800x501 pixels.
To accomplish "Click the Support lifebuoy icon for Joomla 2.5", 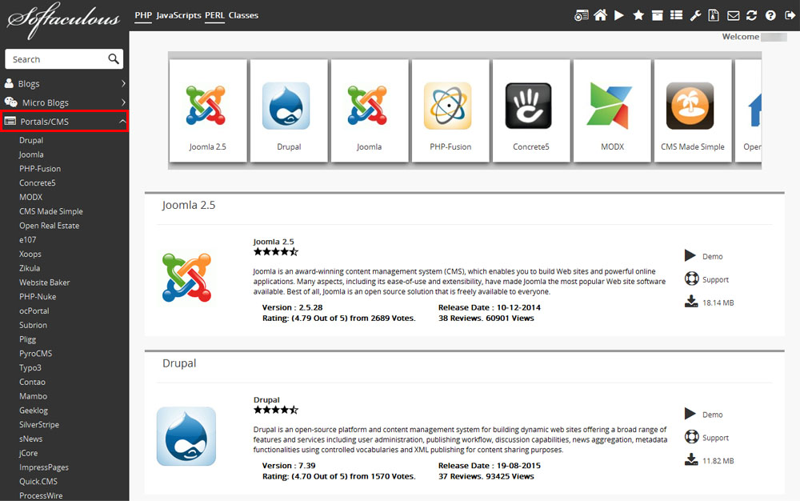I will 691,279.
